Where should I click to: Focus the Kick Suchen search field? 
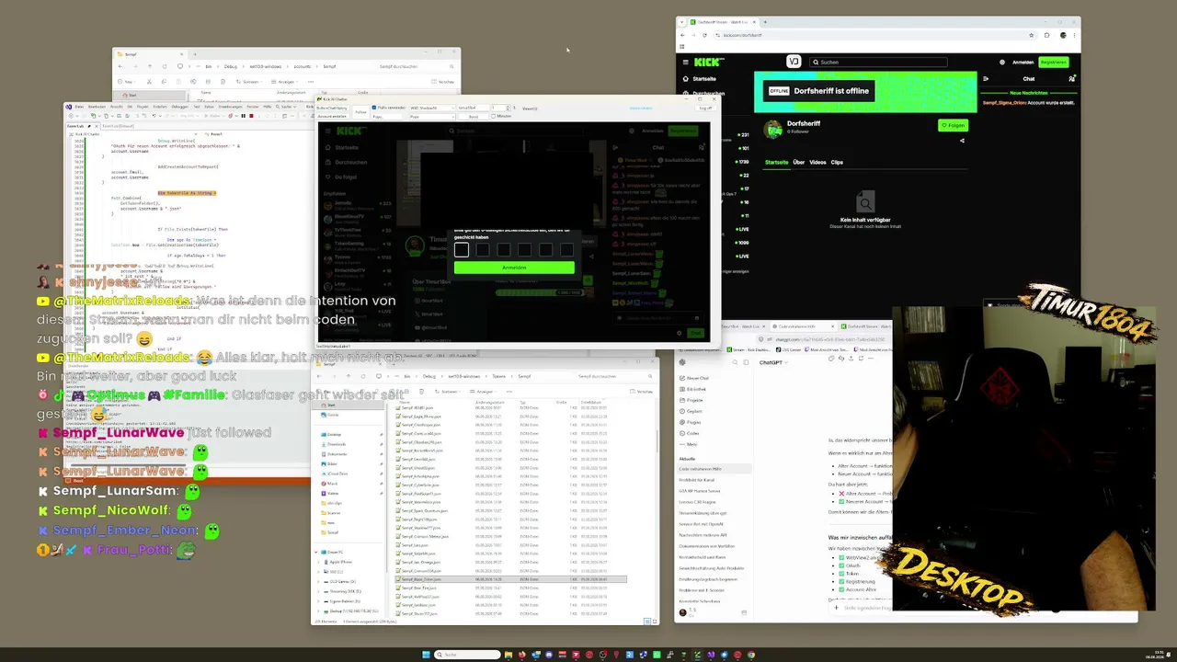point(880,63)
